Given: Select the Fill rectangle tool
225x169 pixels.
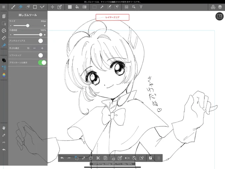Looking at the screenshot, I should [x=70, y=7].
